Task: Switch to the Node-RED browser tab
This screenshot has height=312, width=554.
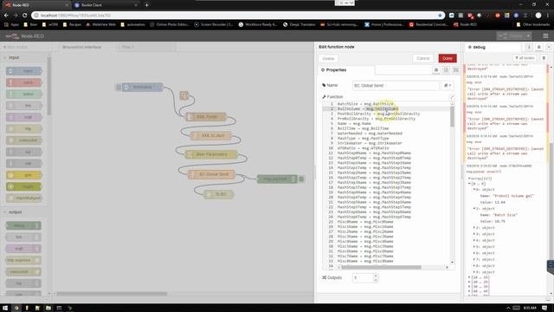Action: coord(35,5)
